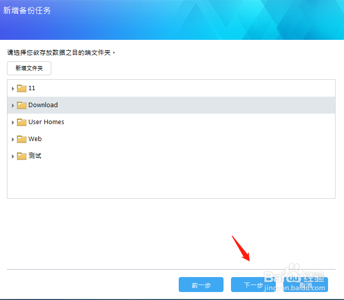Select the Download folder label

tap(43, 105)
